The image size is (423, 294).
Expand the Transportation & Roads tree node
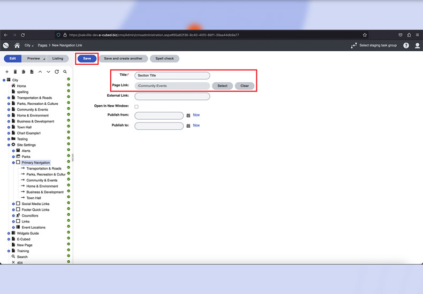pyautogui.click(x=9, y=98)
